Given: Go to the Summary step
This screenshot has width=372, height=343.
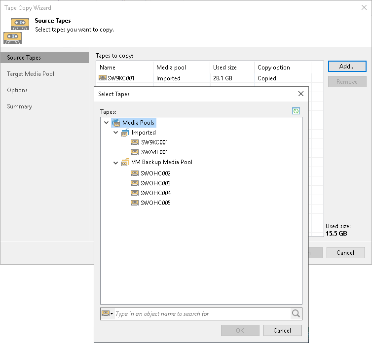Looking at the screenshot, I should pos(19,106).
